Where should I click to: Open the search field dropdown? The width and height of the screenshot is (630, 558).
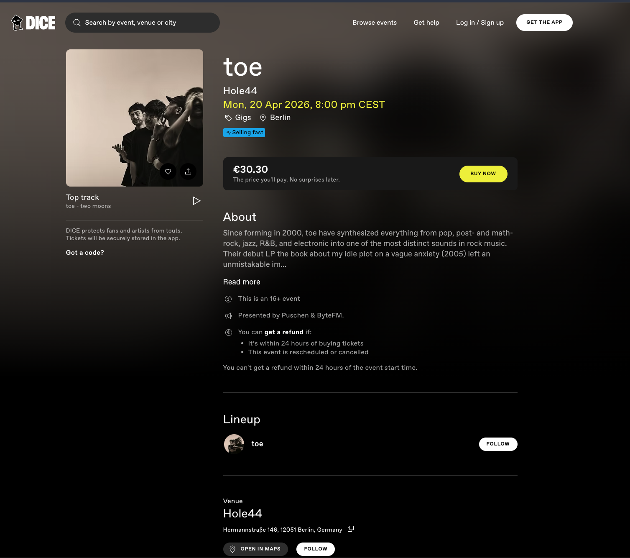(142, 23)
